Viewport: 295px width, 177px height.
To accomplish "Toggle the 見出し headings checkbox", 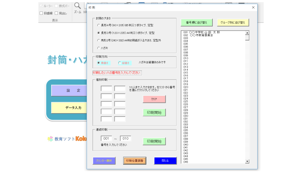I will pyautogui.click(x=56, y=13).
